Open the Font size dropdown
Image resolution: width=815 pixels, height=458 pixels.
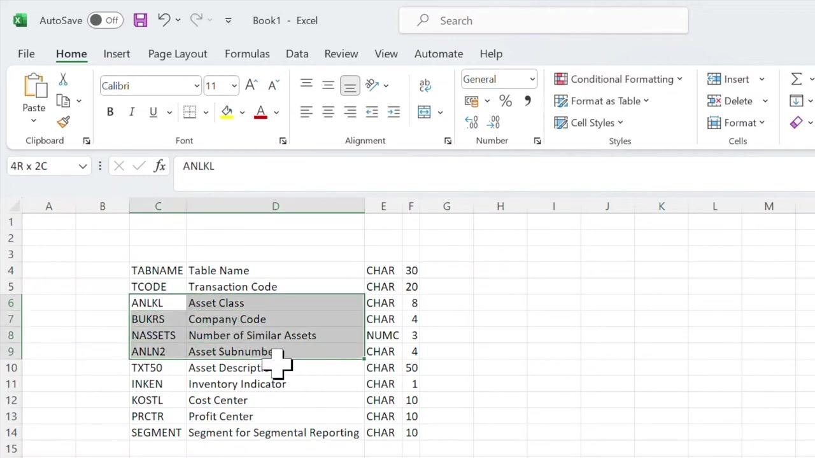tap(234, 85)
